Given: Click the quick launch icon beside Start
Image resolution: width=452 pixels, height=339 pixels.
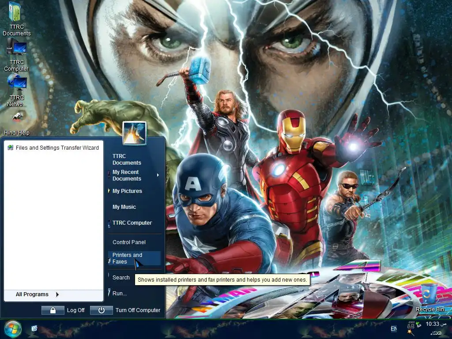Looking at the screenshot, I should (34, 328).
